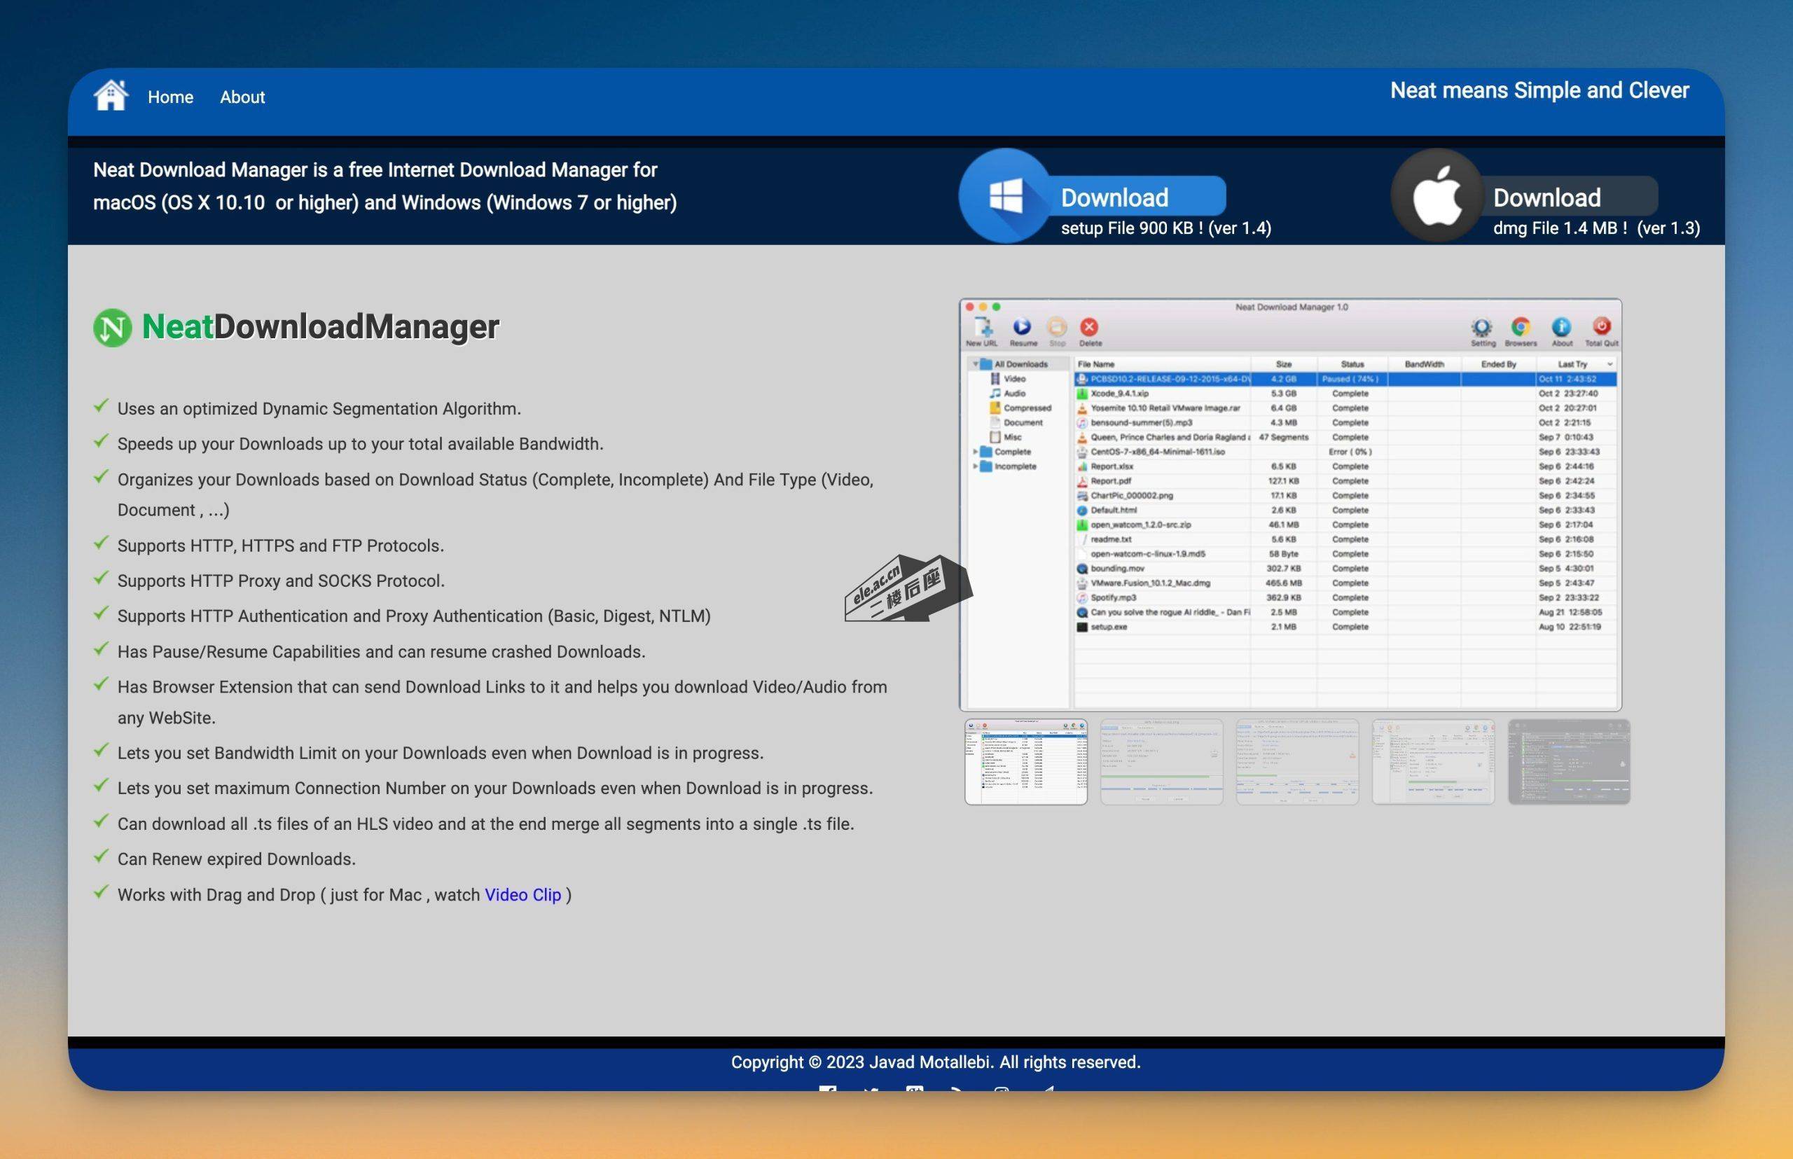Click the Size column header
Image resolution: width=1793 pixels, height=1159 pixels.
(x=1284, y=364)
